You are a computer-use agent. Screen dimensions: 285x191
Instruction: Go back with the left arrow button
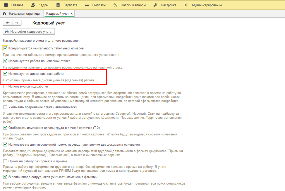8,23
